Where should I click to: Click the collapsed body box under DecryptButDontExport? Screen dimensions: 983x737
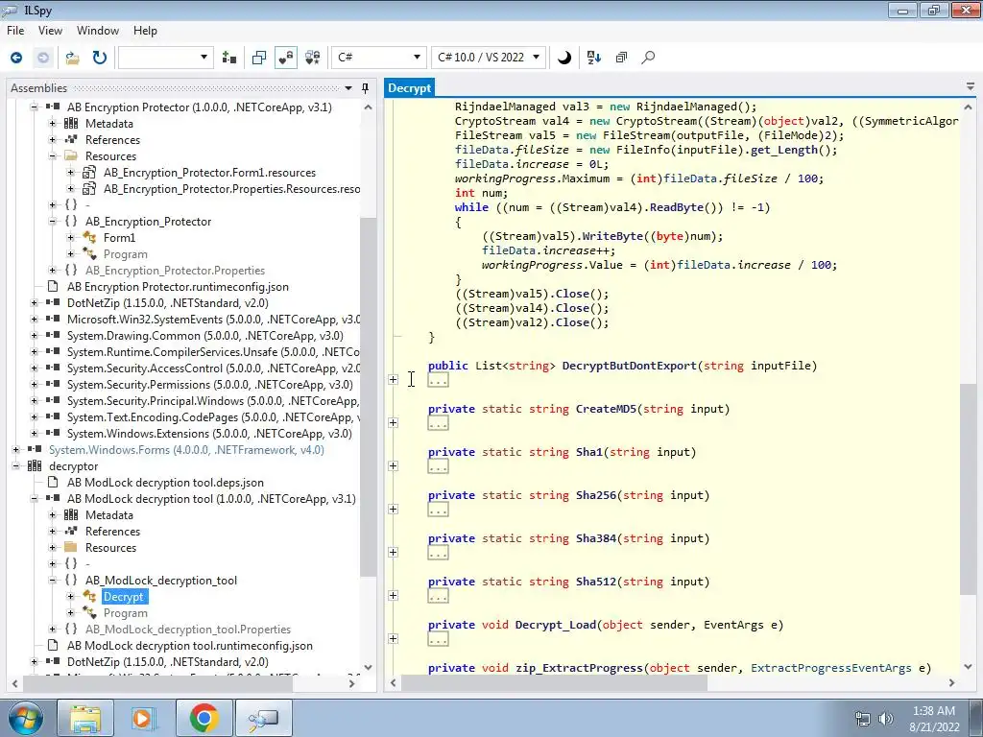click(438, 380)
